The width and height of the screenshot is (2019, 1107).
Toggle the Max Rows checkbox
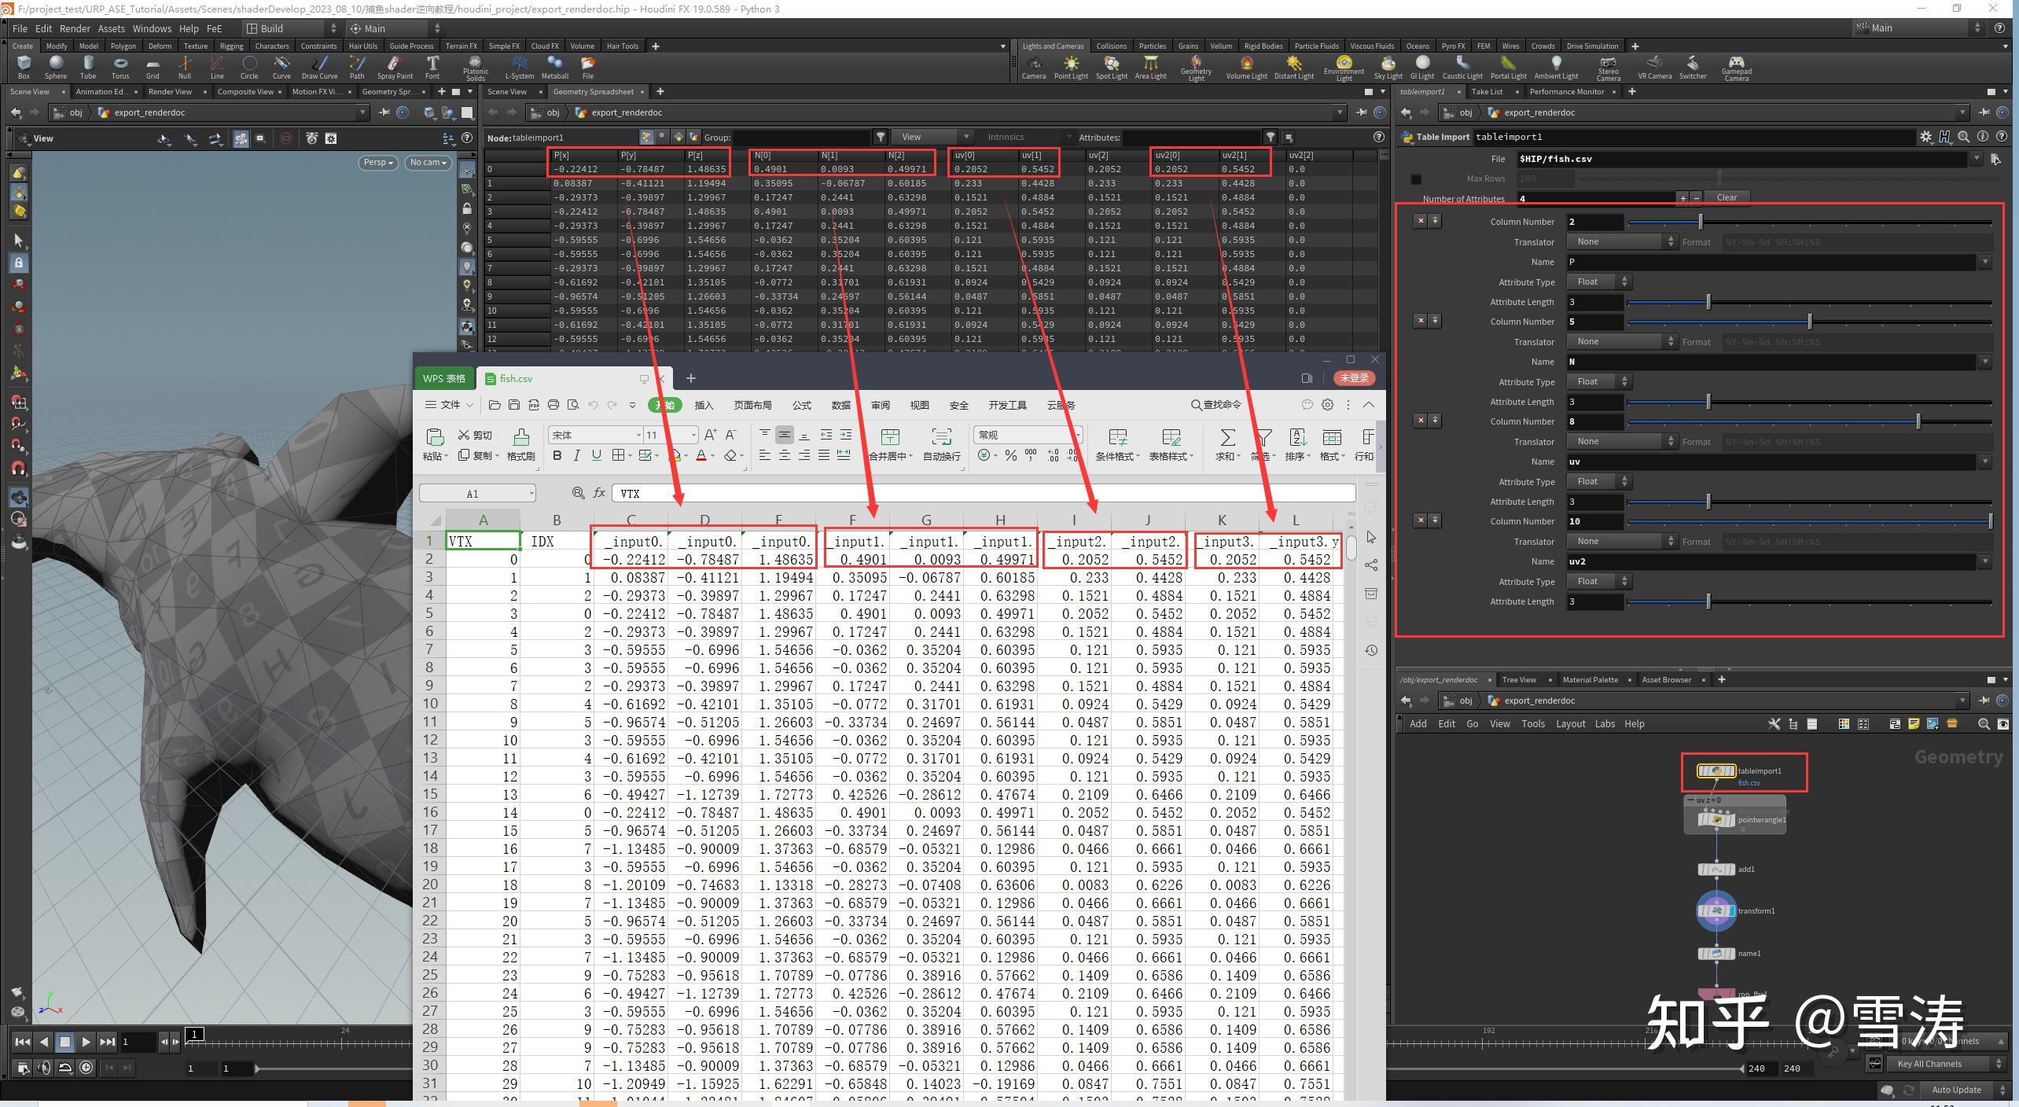click(x=1416, y=179)
